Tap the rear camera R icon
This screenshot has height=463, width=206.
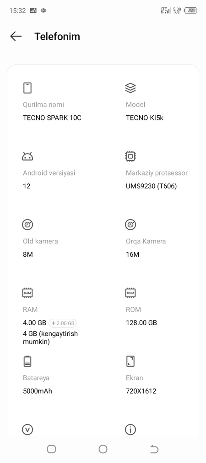(130, 225)
